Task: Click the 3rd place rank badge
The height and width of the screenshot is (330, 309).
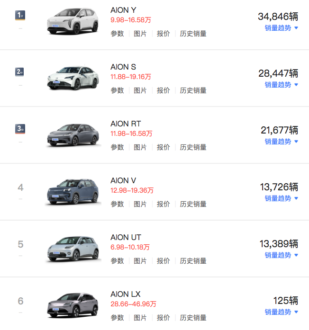Action: [20, 129]
